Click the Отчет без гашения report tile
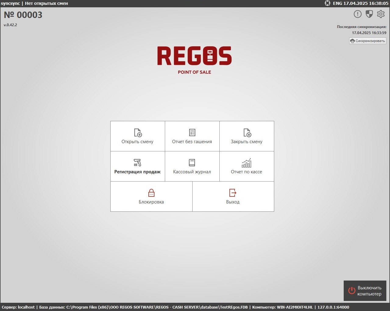The image size is (390, 311). (x=192, y=136)
